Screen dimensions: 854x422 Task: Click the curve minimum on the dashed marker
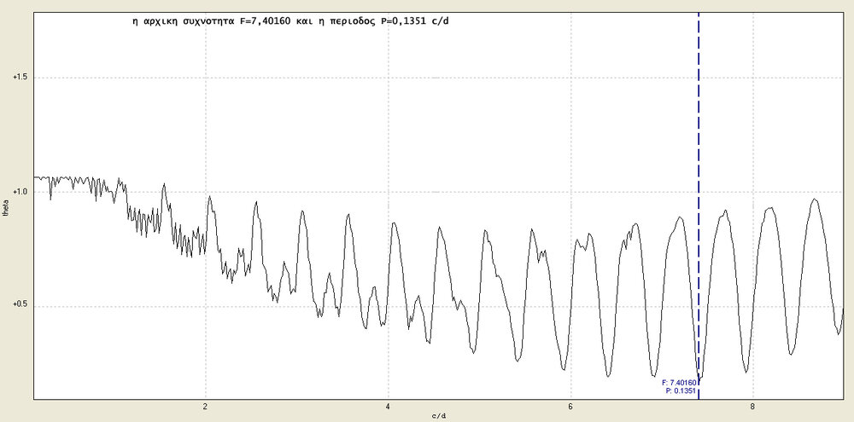699,378
